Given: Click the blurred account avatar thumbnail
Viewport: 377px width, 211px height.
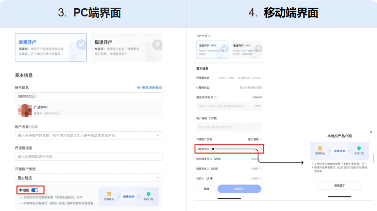Looking at the screenshot, I should [25, 110].
